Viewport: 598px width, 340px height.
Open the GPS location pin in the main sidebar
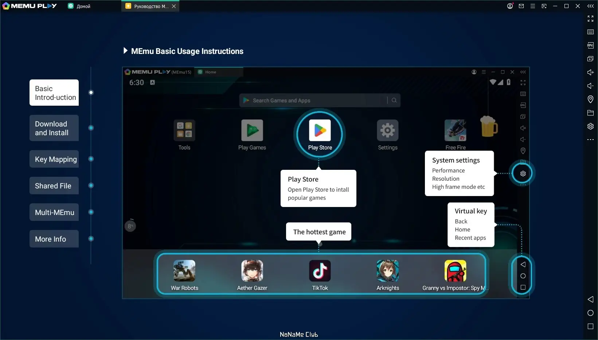click(590, 99)
